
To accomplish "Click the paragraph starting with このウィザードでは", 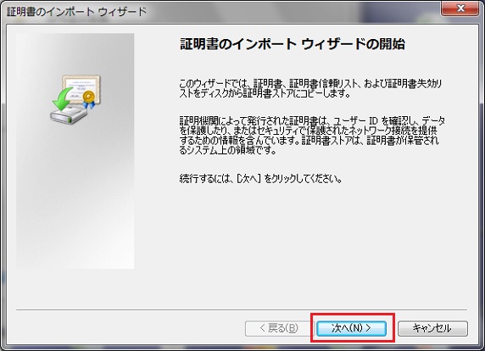I will coord(310,88).
